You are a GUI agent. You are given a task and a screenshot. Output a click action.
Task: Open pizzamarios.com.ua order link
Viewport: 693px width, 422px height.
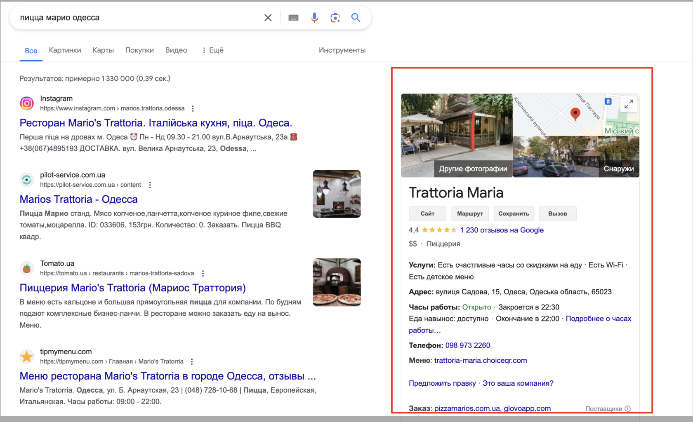tap(467, 408)
